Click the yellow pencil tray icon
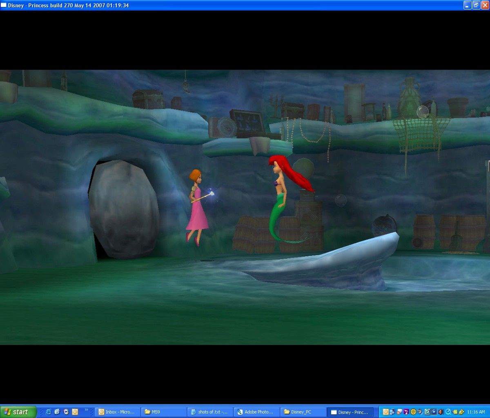The height and width of the screenshot is (418, 490). (461, 412)
